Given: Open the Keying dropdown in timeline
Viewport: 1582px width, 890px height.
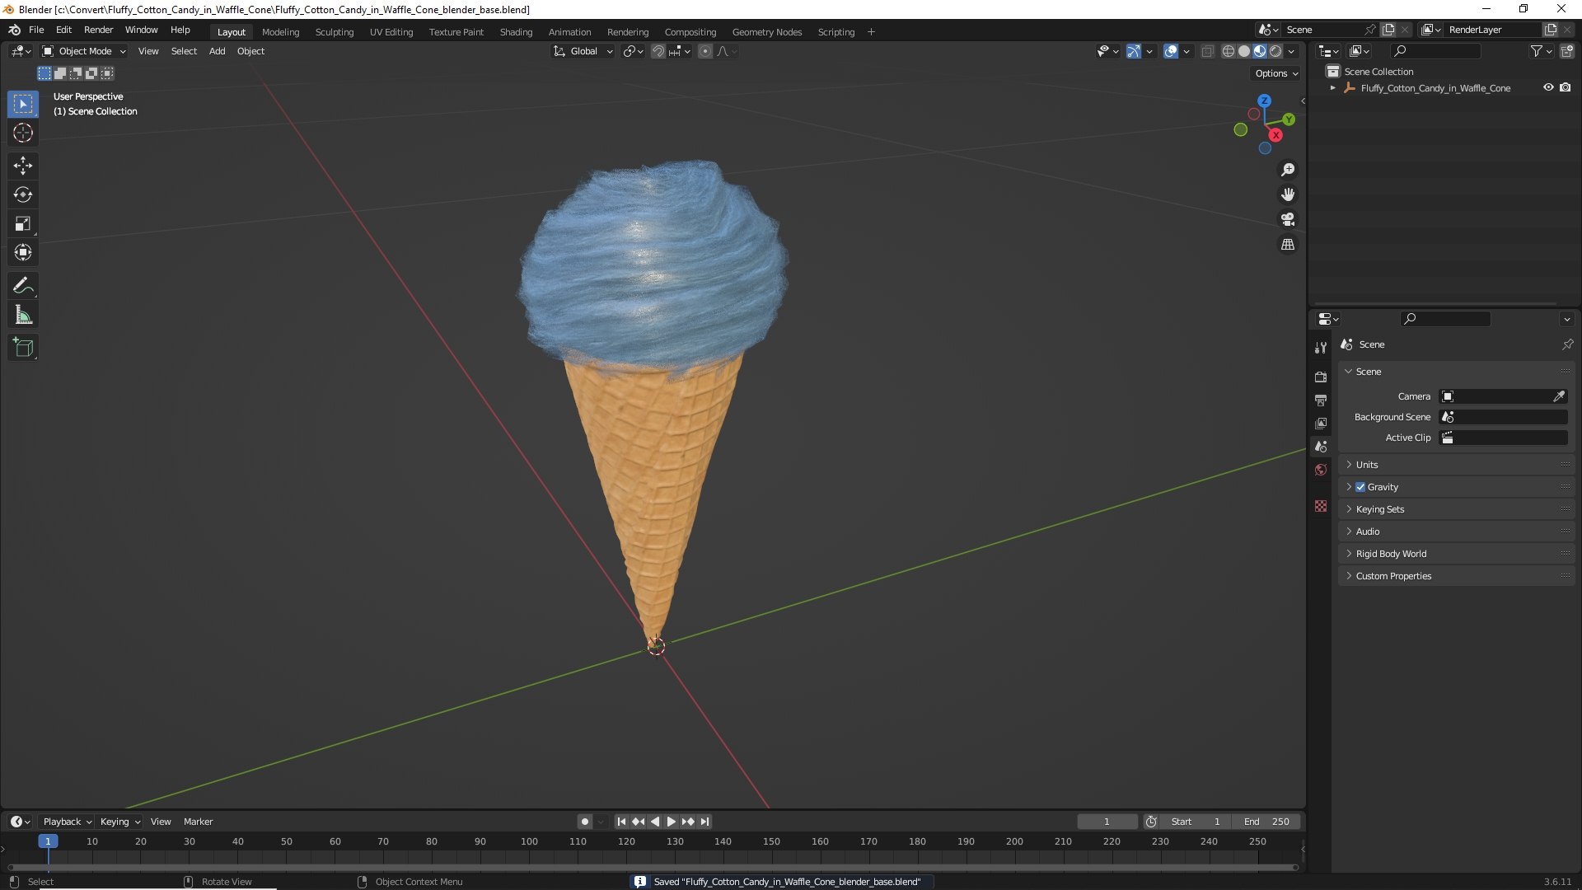Looking at the screenshot, I should click(x=119, y=822).
